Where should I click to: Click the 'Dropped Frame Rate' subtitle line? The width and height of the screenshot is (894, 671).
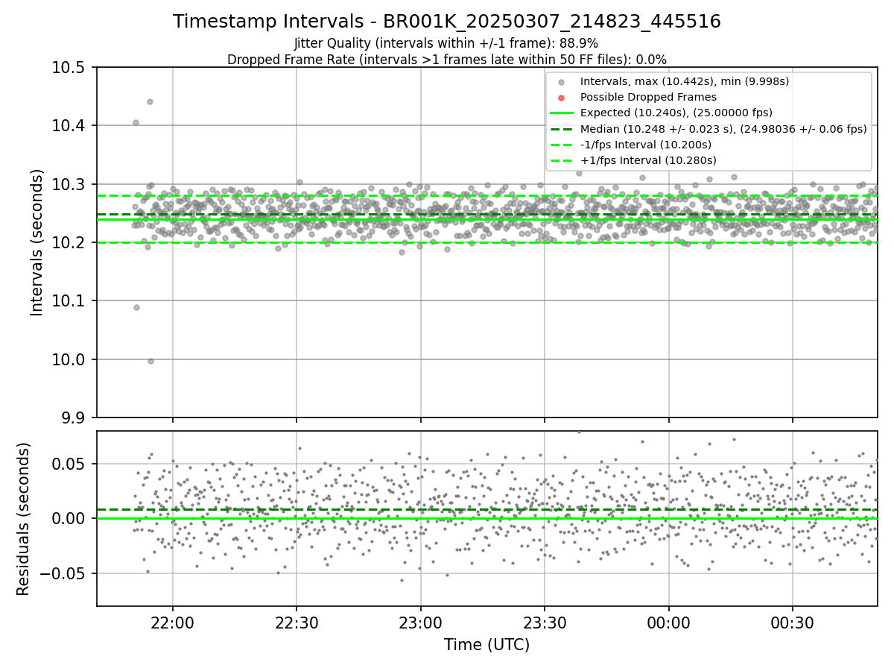click(x=447, y=60)
